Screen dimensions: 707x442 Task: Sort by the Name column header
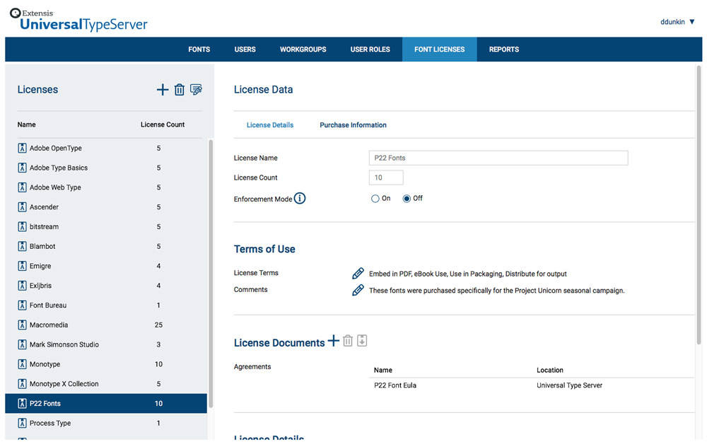[27, 124]
